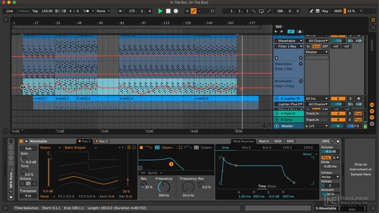Jump to previous locator arrow
The width and height of the screenshot is (379, 213).
click(276, 31)
